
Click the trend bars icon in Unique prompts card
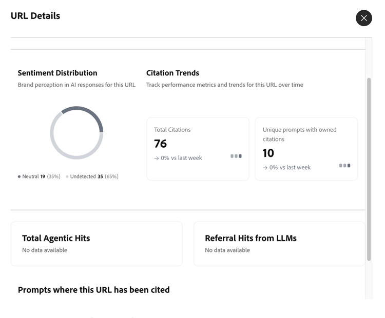[345, 166]
